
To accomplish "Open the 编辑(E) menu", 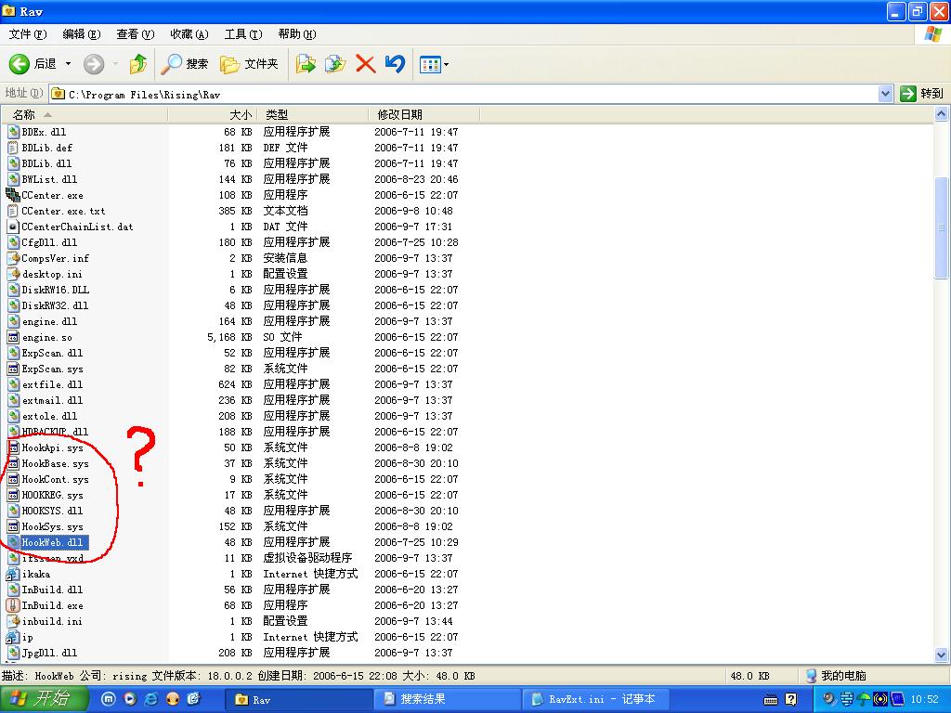I will 82,34.
